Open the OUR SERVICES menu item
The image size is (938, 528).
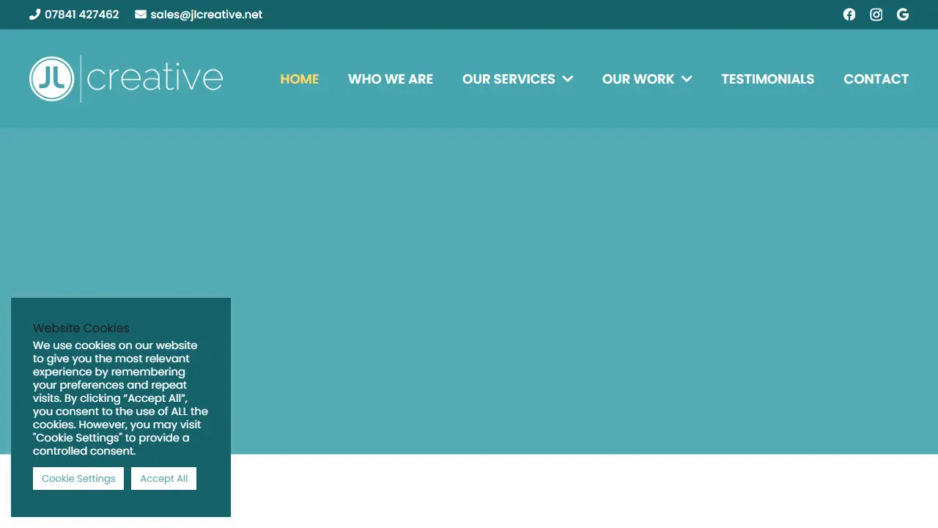[509, 79]
